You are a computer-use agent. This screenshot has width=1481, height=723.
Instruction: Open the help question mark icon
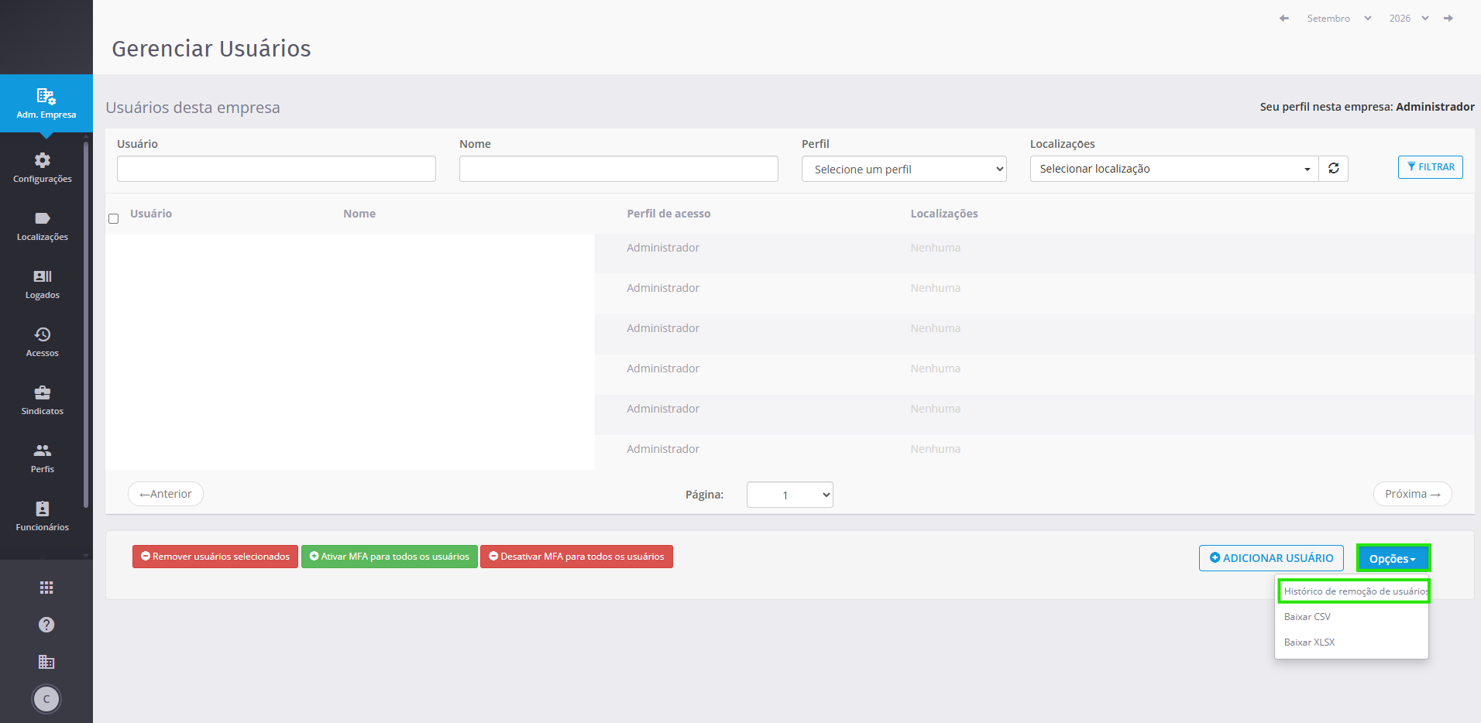tap(46, 625)
